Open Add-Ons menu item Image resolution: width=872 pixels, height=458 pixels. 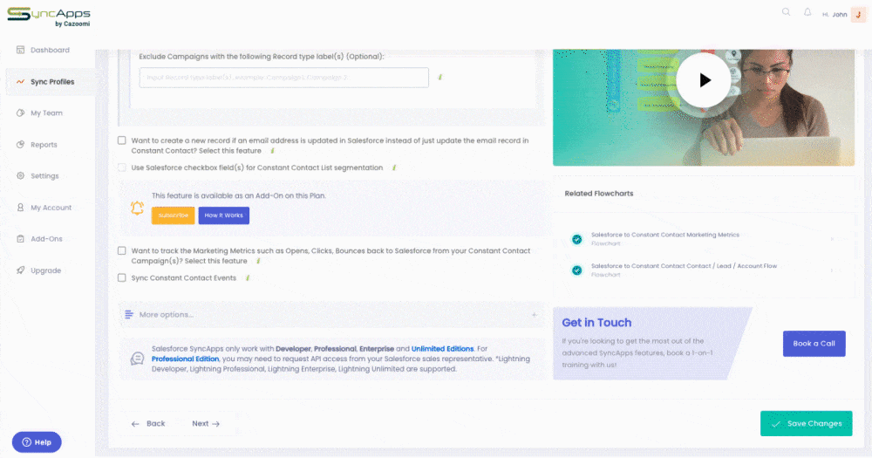coord(47,239)
